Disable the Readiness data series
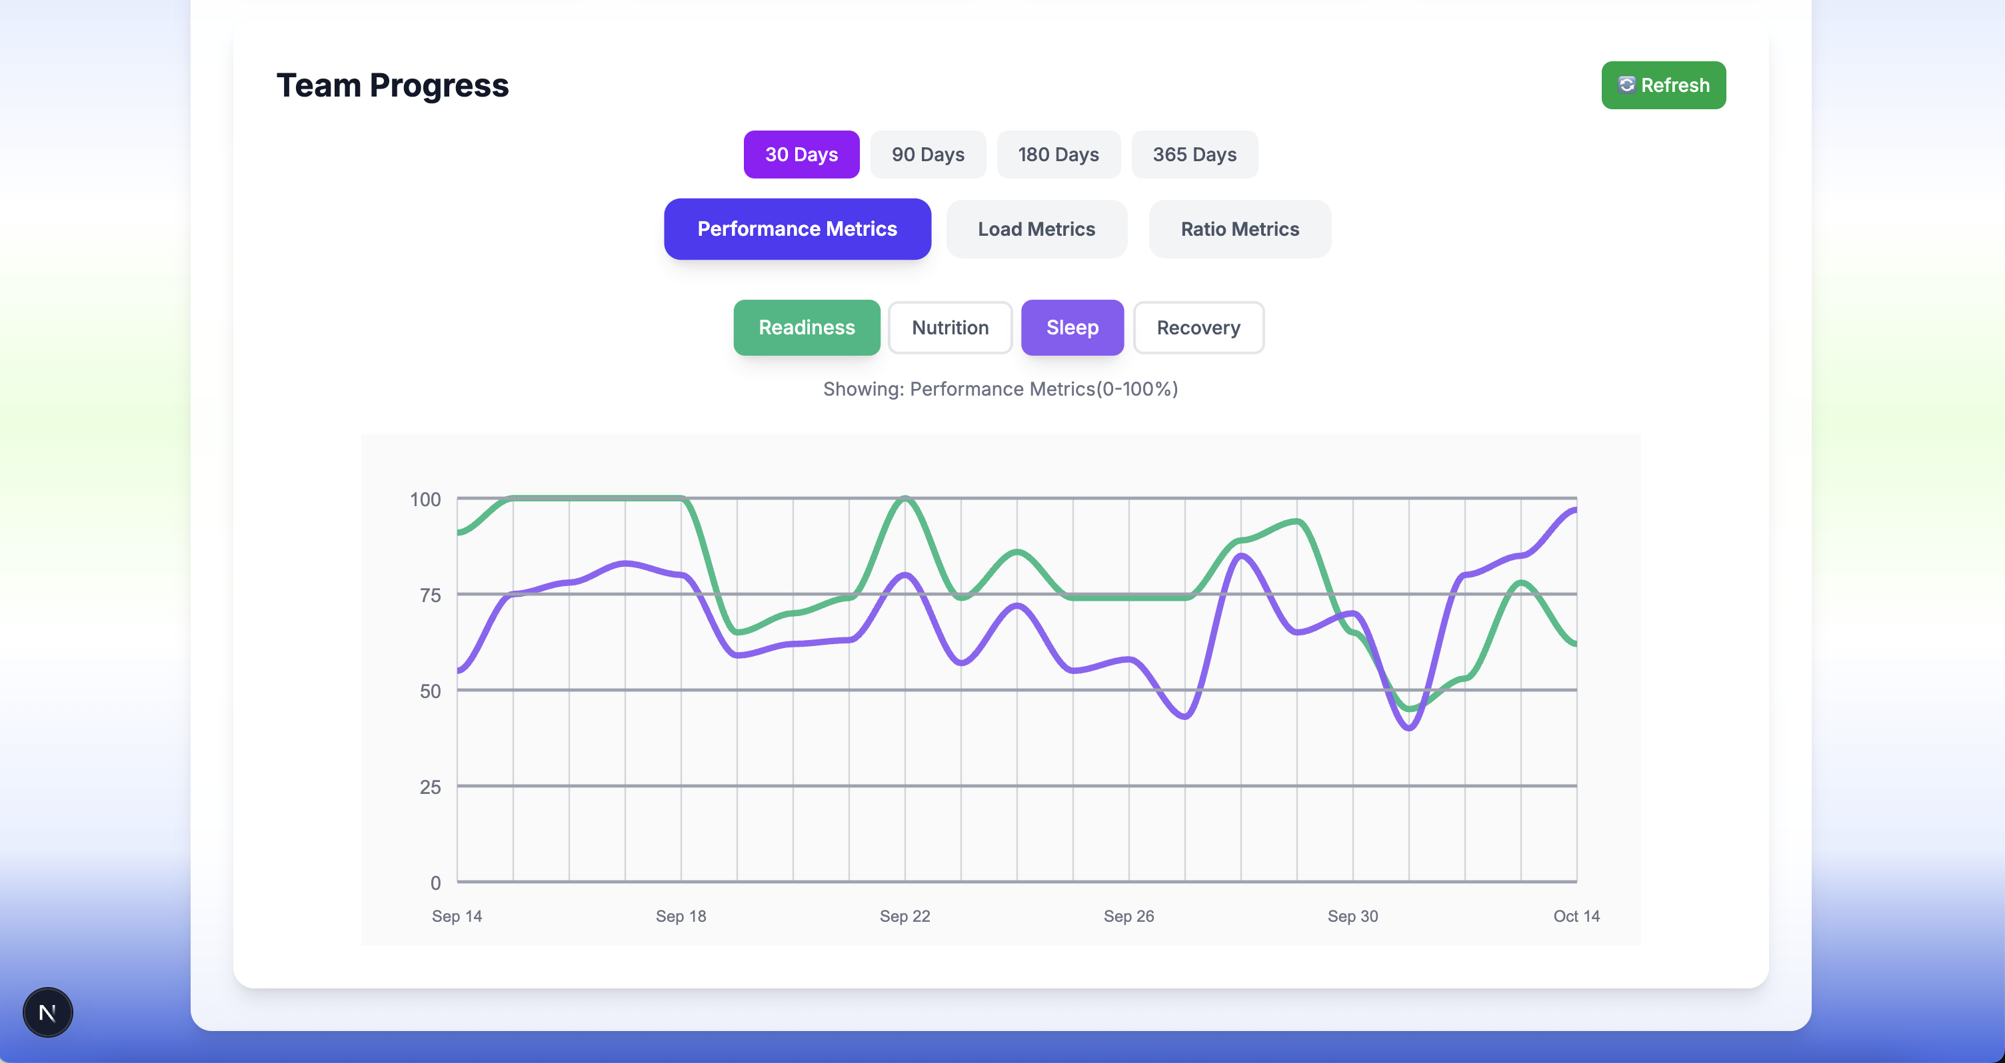 [807, 328]
